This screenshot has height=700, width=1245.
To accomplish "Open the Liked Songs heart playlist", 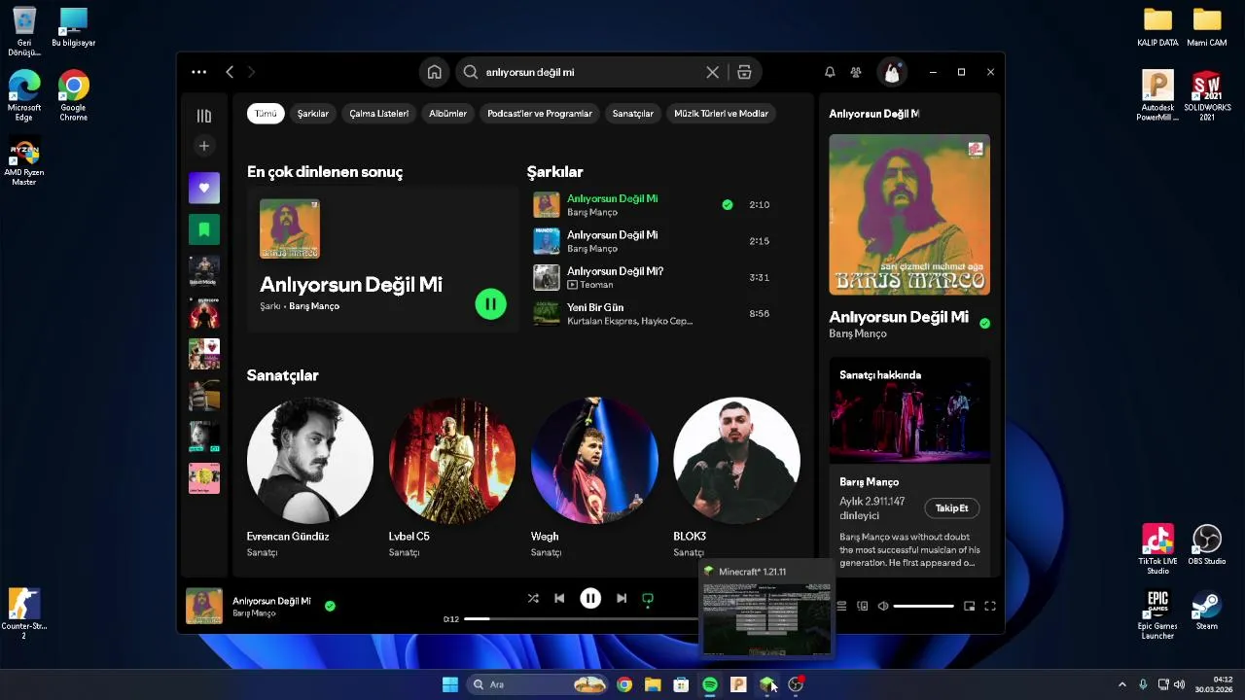I will pyautogui.click(x=204, y=188).
